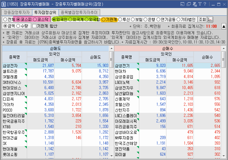Select the 기아차 stock name
The image size is (228, 160).
pos(8,105)
